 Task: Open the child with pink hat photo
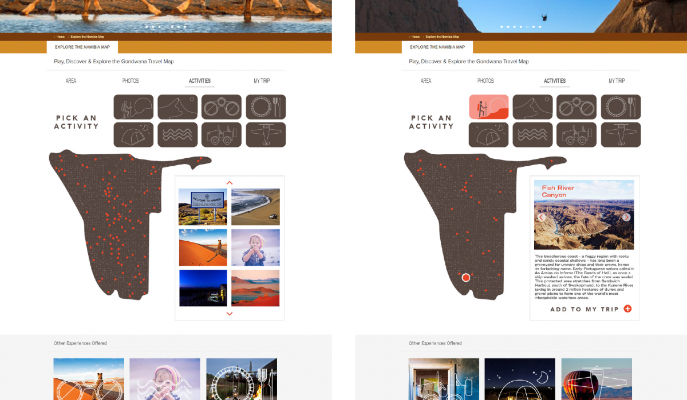pyautogui.click(x=255, y=247)
